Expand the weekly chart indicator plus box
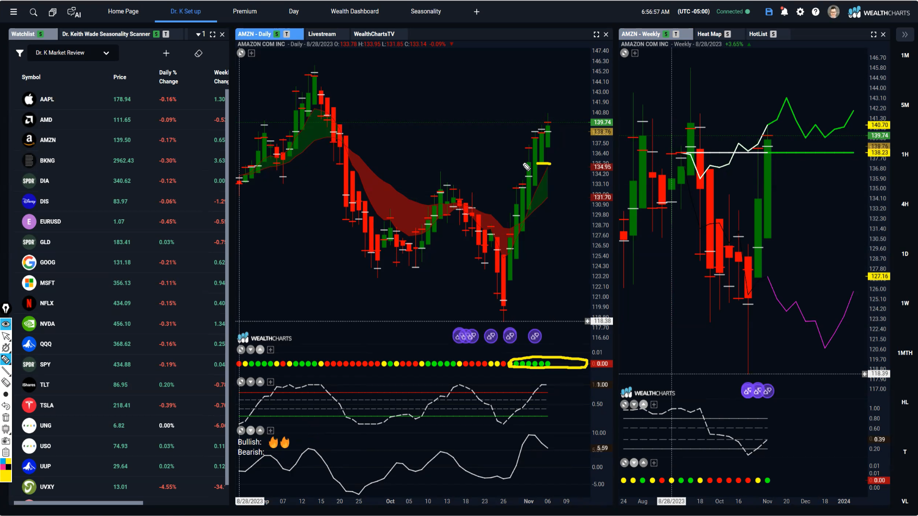Image resolution: width=918 pixels, height=516 pixels. coord(634,53)
